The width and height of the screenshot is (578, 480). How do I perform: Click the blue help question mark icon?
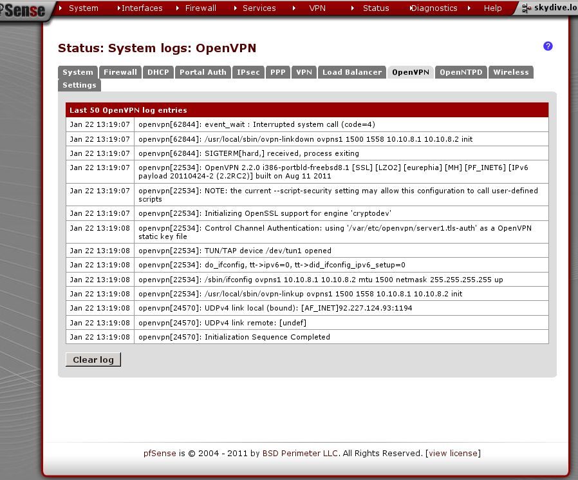click(x=548, y=46)
